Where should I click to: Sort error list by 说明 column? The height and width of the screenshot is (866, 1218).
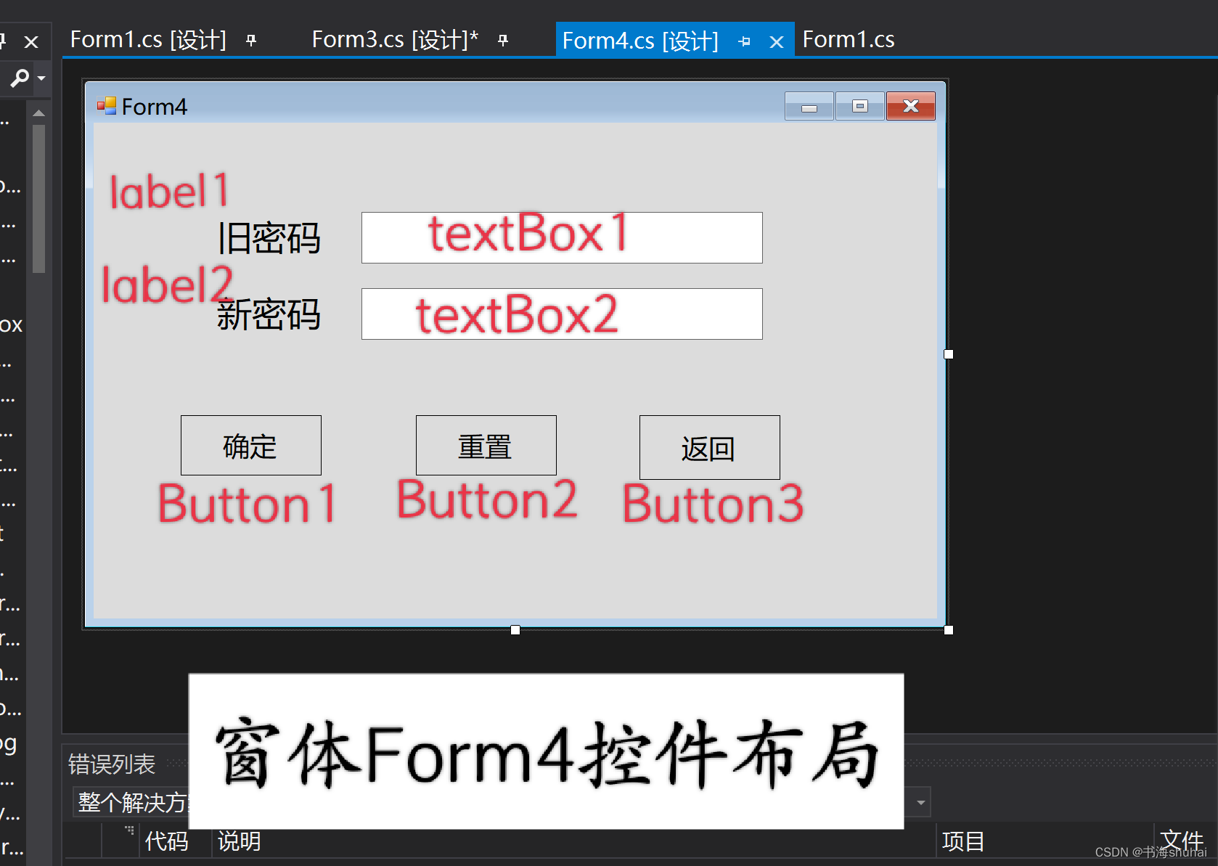tap(240, 841)
